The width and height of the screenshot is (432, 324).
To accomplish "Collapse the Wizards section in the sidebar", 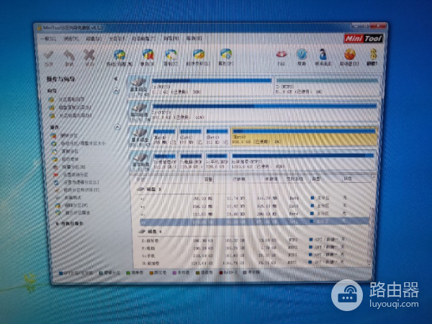I will (x=116, y=91).
